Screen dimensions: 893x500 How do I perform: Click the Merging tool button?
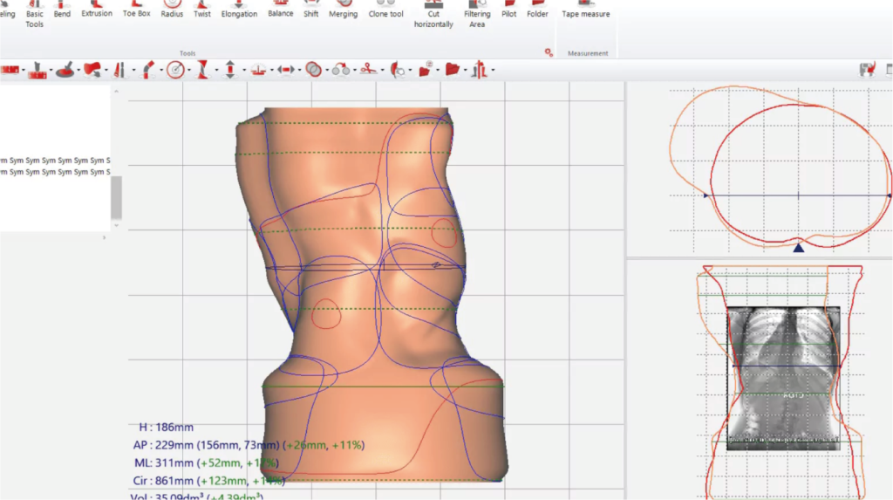343,10
